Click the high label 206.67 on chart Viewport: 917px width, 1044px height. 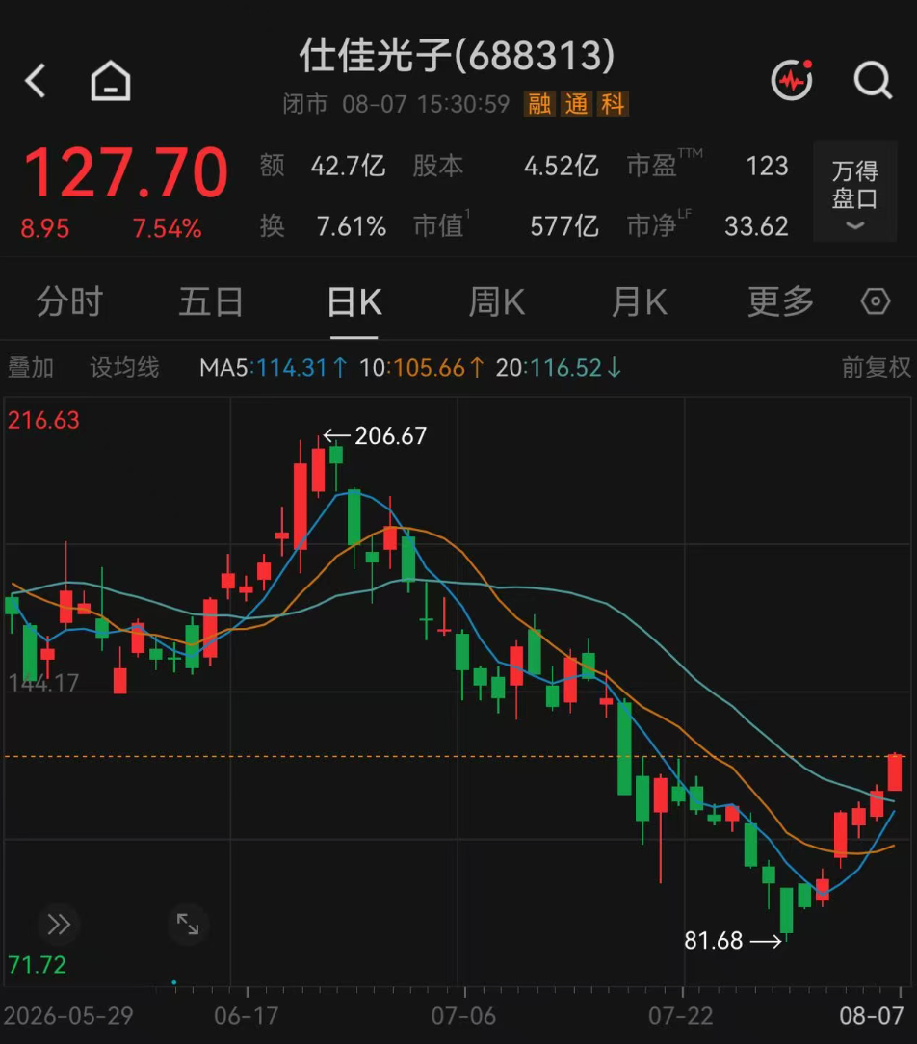390,436
